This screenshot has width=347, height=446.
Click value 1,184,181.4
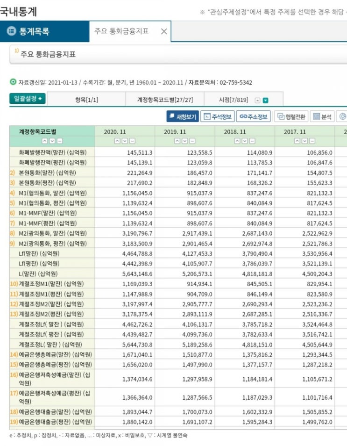coord(257,379)
